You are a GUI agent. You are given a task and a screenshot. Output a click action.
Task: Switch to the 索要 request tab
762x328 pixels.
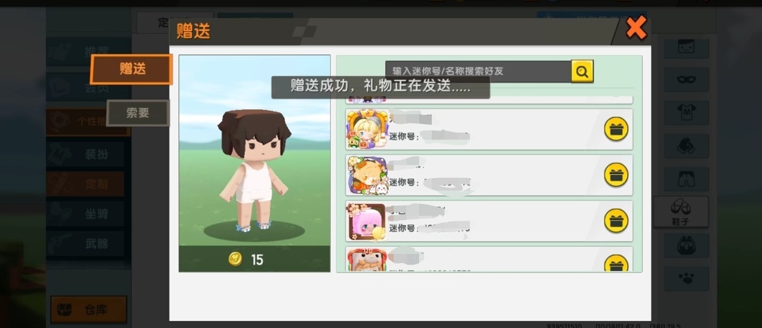(138, 113)
